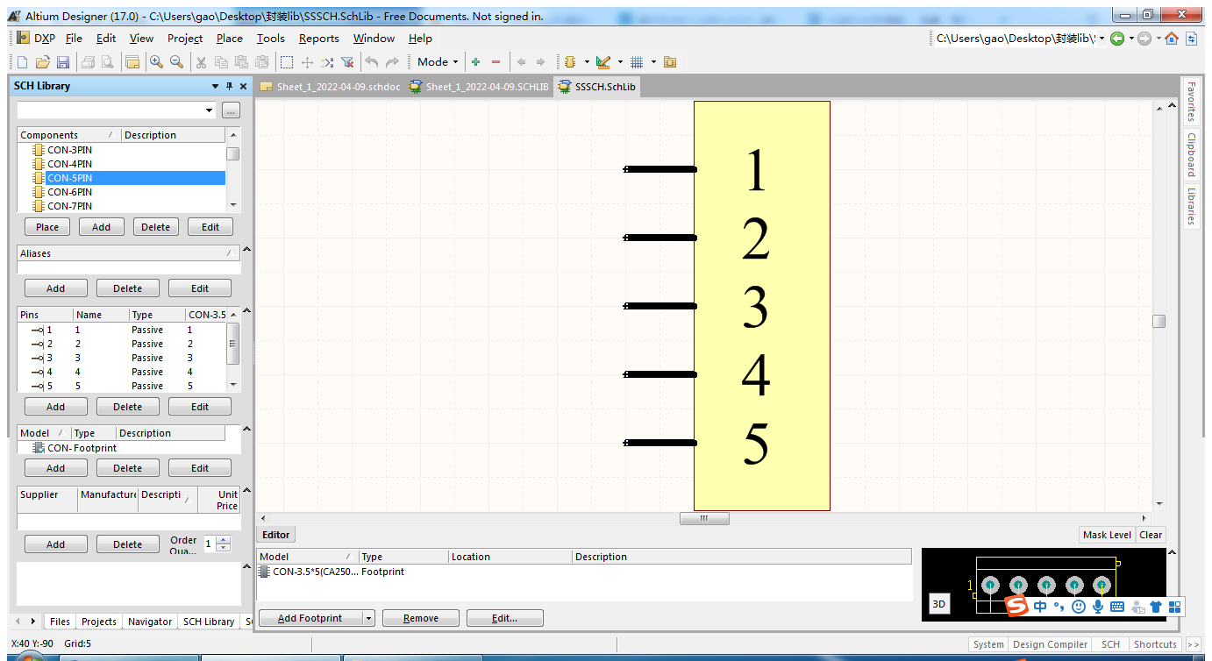
Task: Click the Undo arrow in the toolbar
Action: 372,62
